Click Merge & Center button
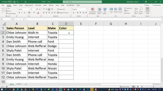 [63, 13]
